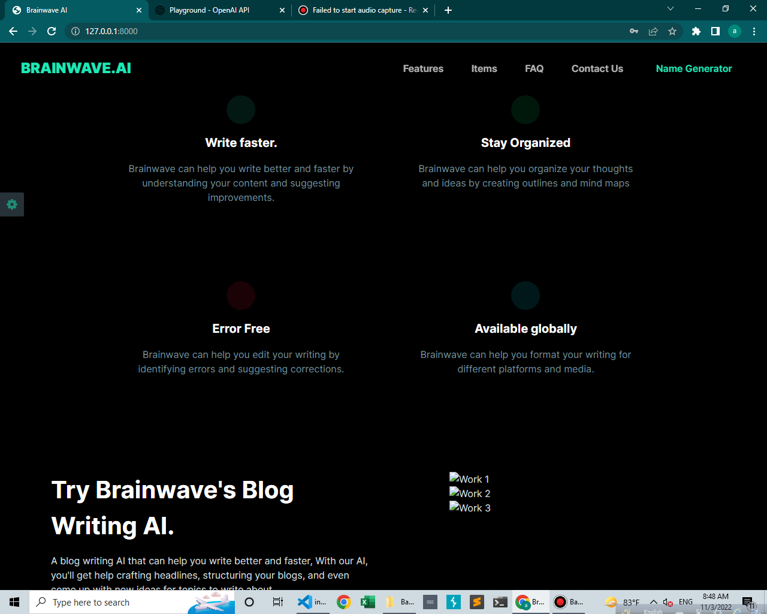Click the "Stay Organized" feature circle icon
The width and height of the screenshot is (767, 614).
click(526, 110)
